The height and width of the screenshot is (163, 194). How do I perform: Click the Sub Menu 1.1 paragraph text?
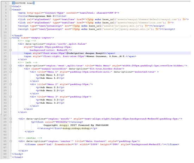click(49, 75)
